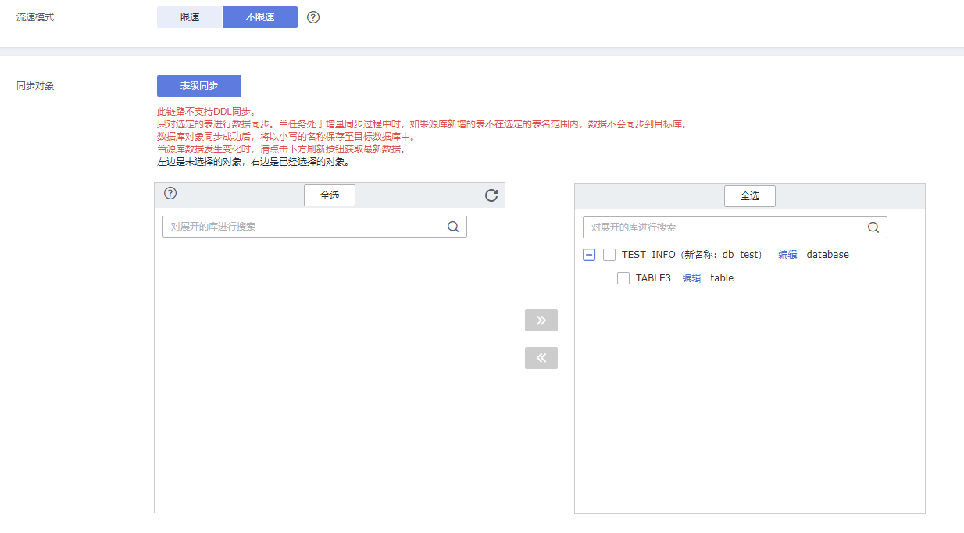Viewport: 964px width, 533px height.
Task: Move objects left with double-arrow button
Action: (541, 358)
